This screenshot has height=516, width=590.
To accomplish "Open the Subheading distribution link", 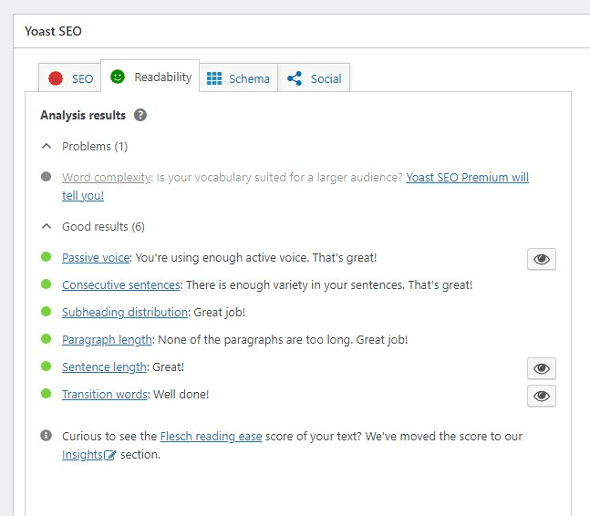I will [x=125, y=312].
